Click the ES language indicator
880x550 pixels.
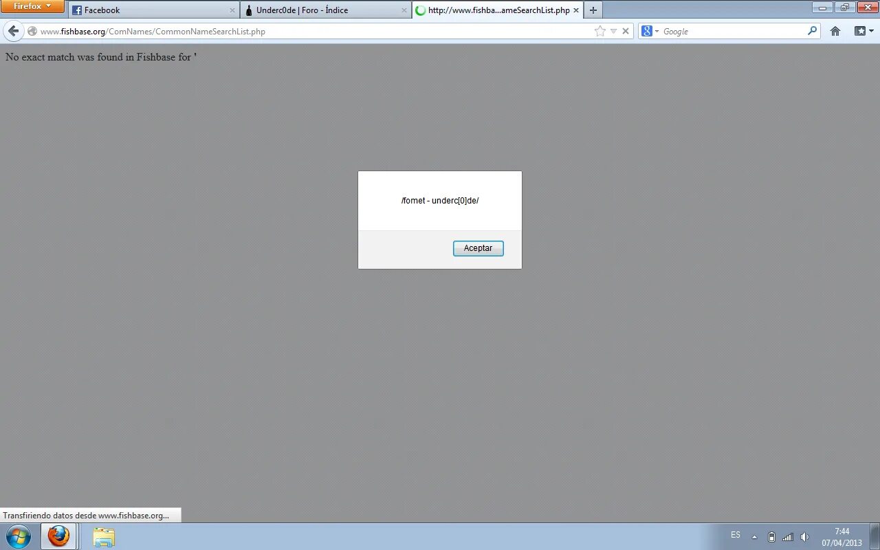pos(736,535)
